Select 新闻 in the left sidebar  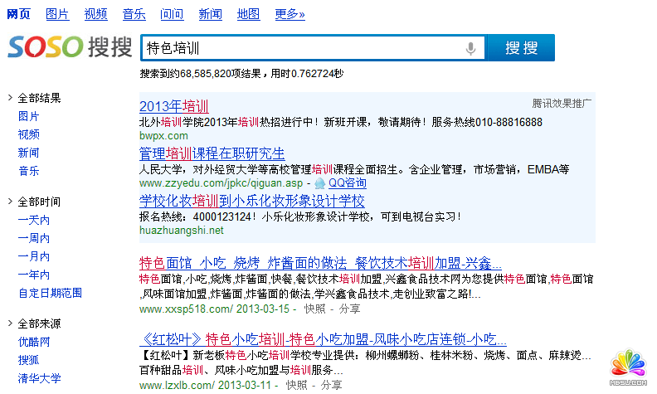(x=28, y=153)
